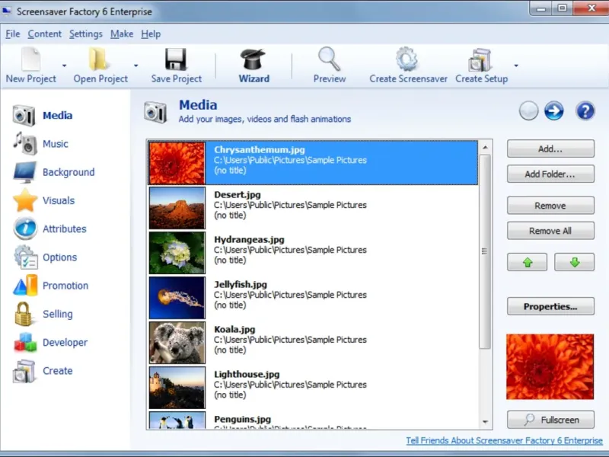Image resolution: width=609 pixels, height=457 pixels.
Task: Click the Lighthouse.jpg file name text
Action: [x=247, y=375]
